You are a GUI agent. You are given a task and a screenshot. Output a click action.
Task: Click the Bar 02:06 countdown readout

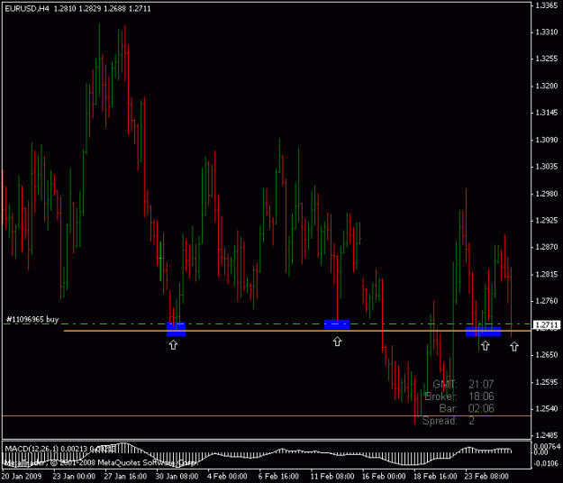[x=467, y=408]
